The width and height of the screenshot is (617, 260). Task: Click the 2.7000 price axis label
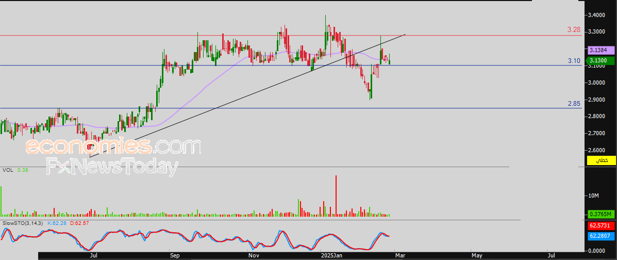(596, 134)
